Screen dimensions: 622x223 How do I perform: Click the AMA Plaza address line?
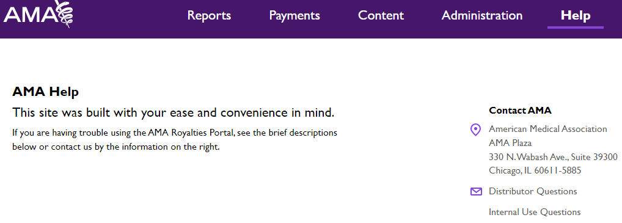[x=510, y=143]
